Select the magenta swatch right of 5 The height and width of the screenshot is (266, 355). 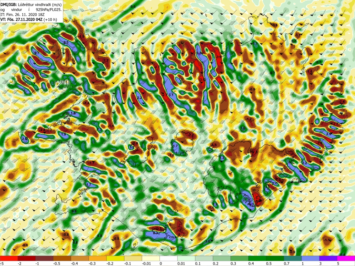346,258
